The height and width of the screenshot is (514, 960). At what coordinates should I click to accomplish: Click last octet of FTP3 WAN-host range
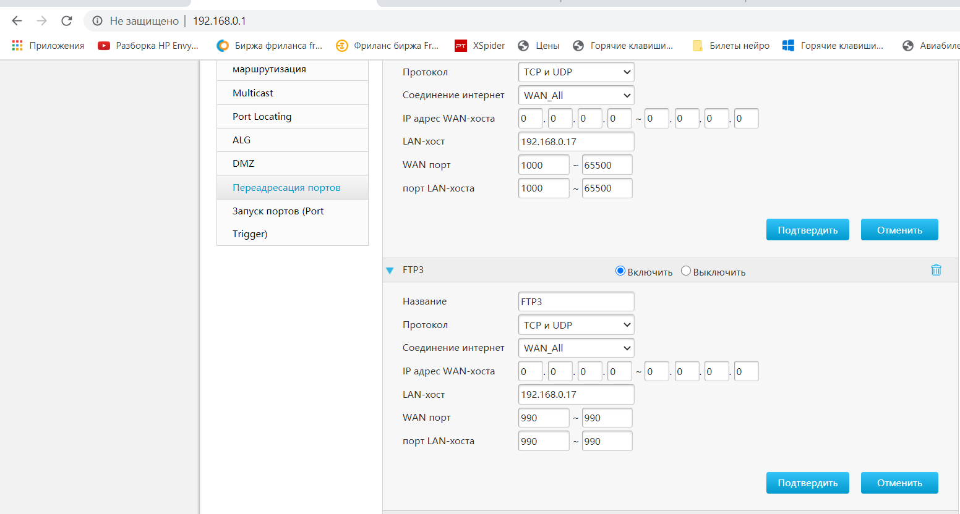pos(746,371)
